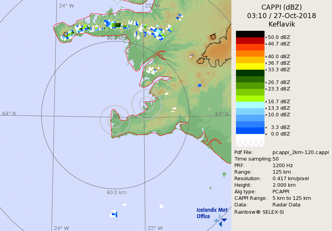Select the checkered swatch at bottom of legend
Image resolution: width=332 pixels, height=231 pixels.
[250, 143]
